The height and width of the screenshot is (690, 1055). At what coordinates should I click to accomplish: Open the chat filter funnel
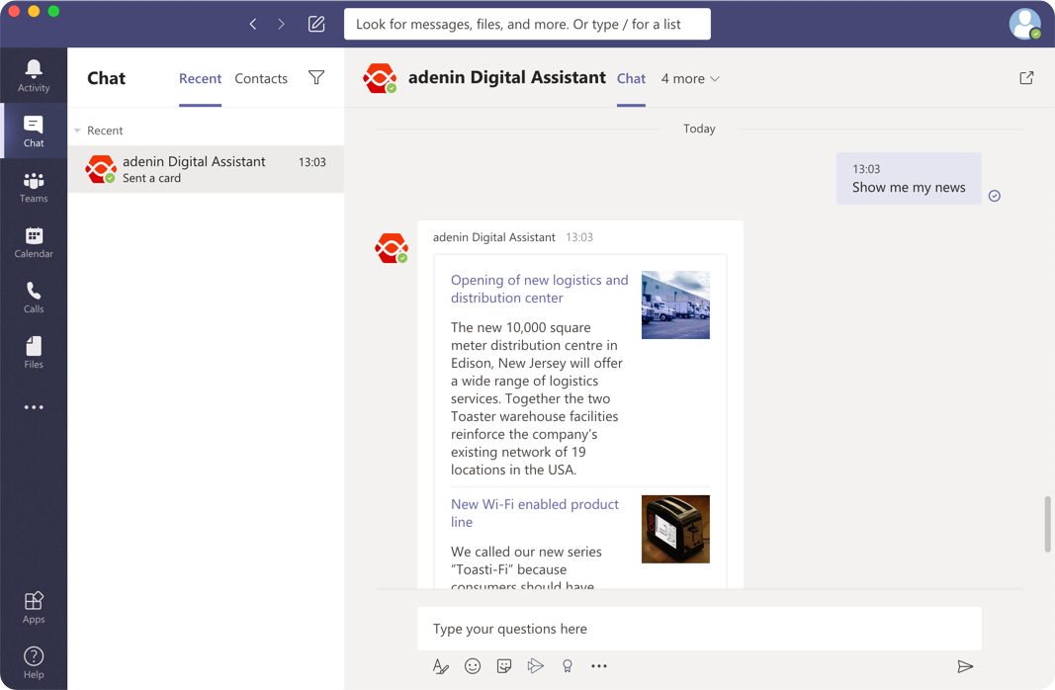click(x=316, y=77)
